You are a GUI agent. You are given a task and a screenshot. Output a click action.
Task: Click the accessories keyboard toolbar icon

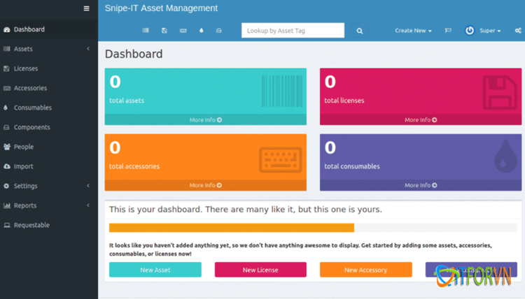pos(183,31)
